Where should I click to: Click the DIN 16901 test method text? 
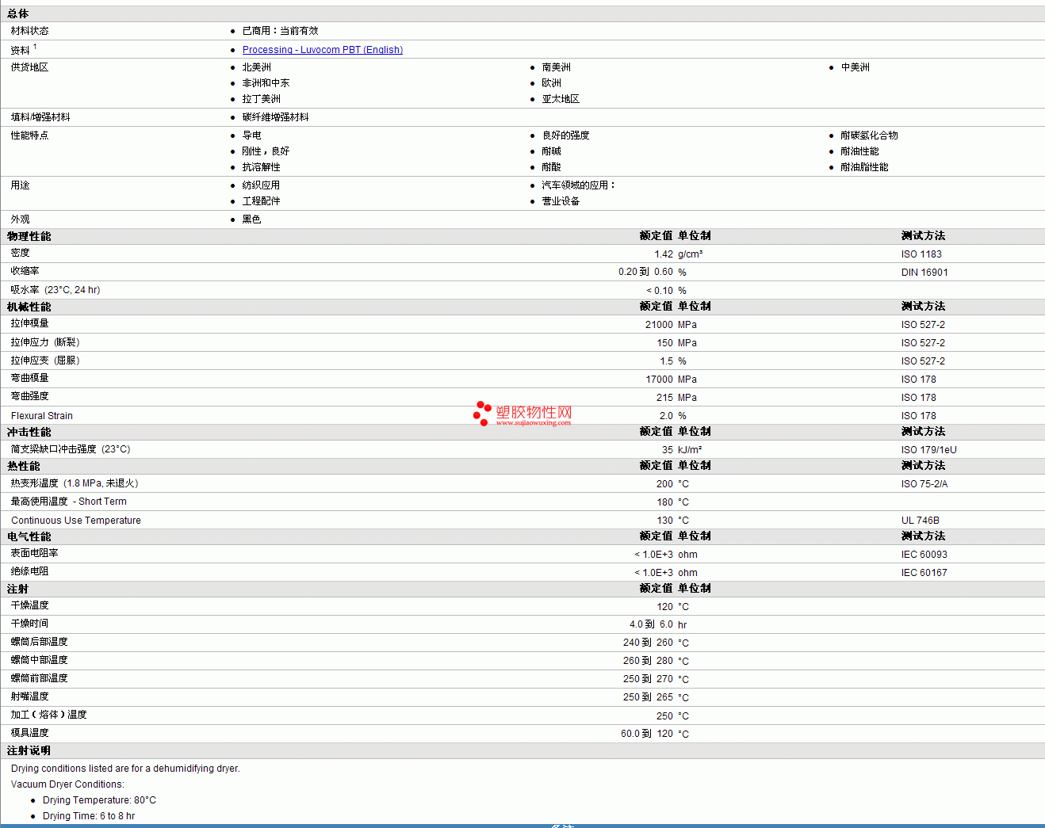click(x=924, y=273)
